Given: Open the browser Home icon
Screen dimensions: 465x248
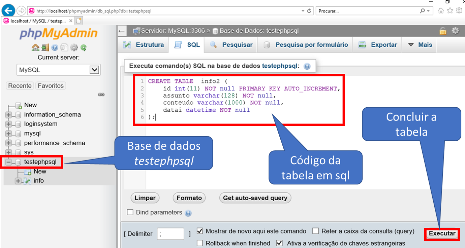Looking at the screenshot, I should (x=441, y=10).
